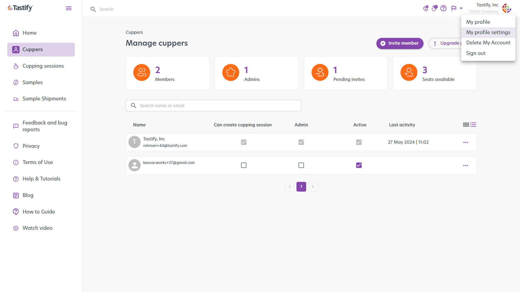Uncheck Active for kaesar.works+37@gmail.com
This screenshot has width=520, height=292.
tap(359, 165)
